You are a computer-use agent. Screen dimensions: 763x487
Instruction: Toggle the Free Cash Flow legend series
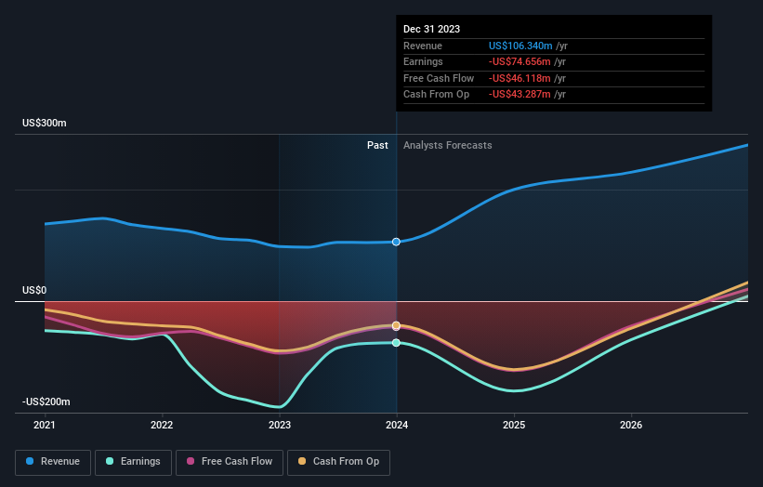pyautogui.click(x=230, y=462)
